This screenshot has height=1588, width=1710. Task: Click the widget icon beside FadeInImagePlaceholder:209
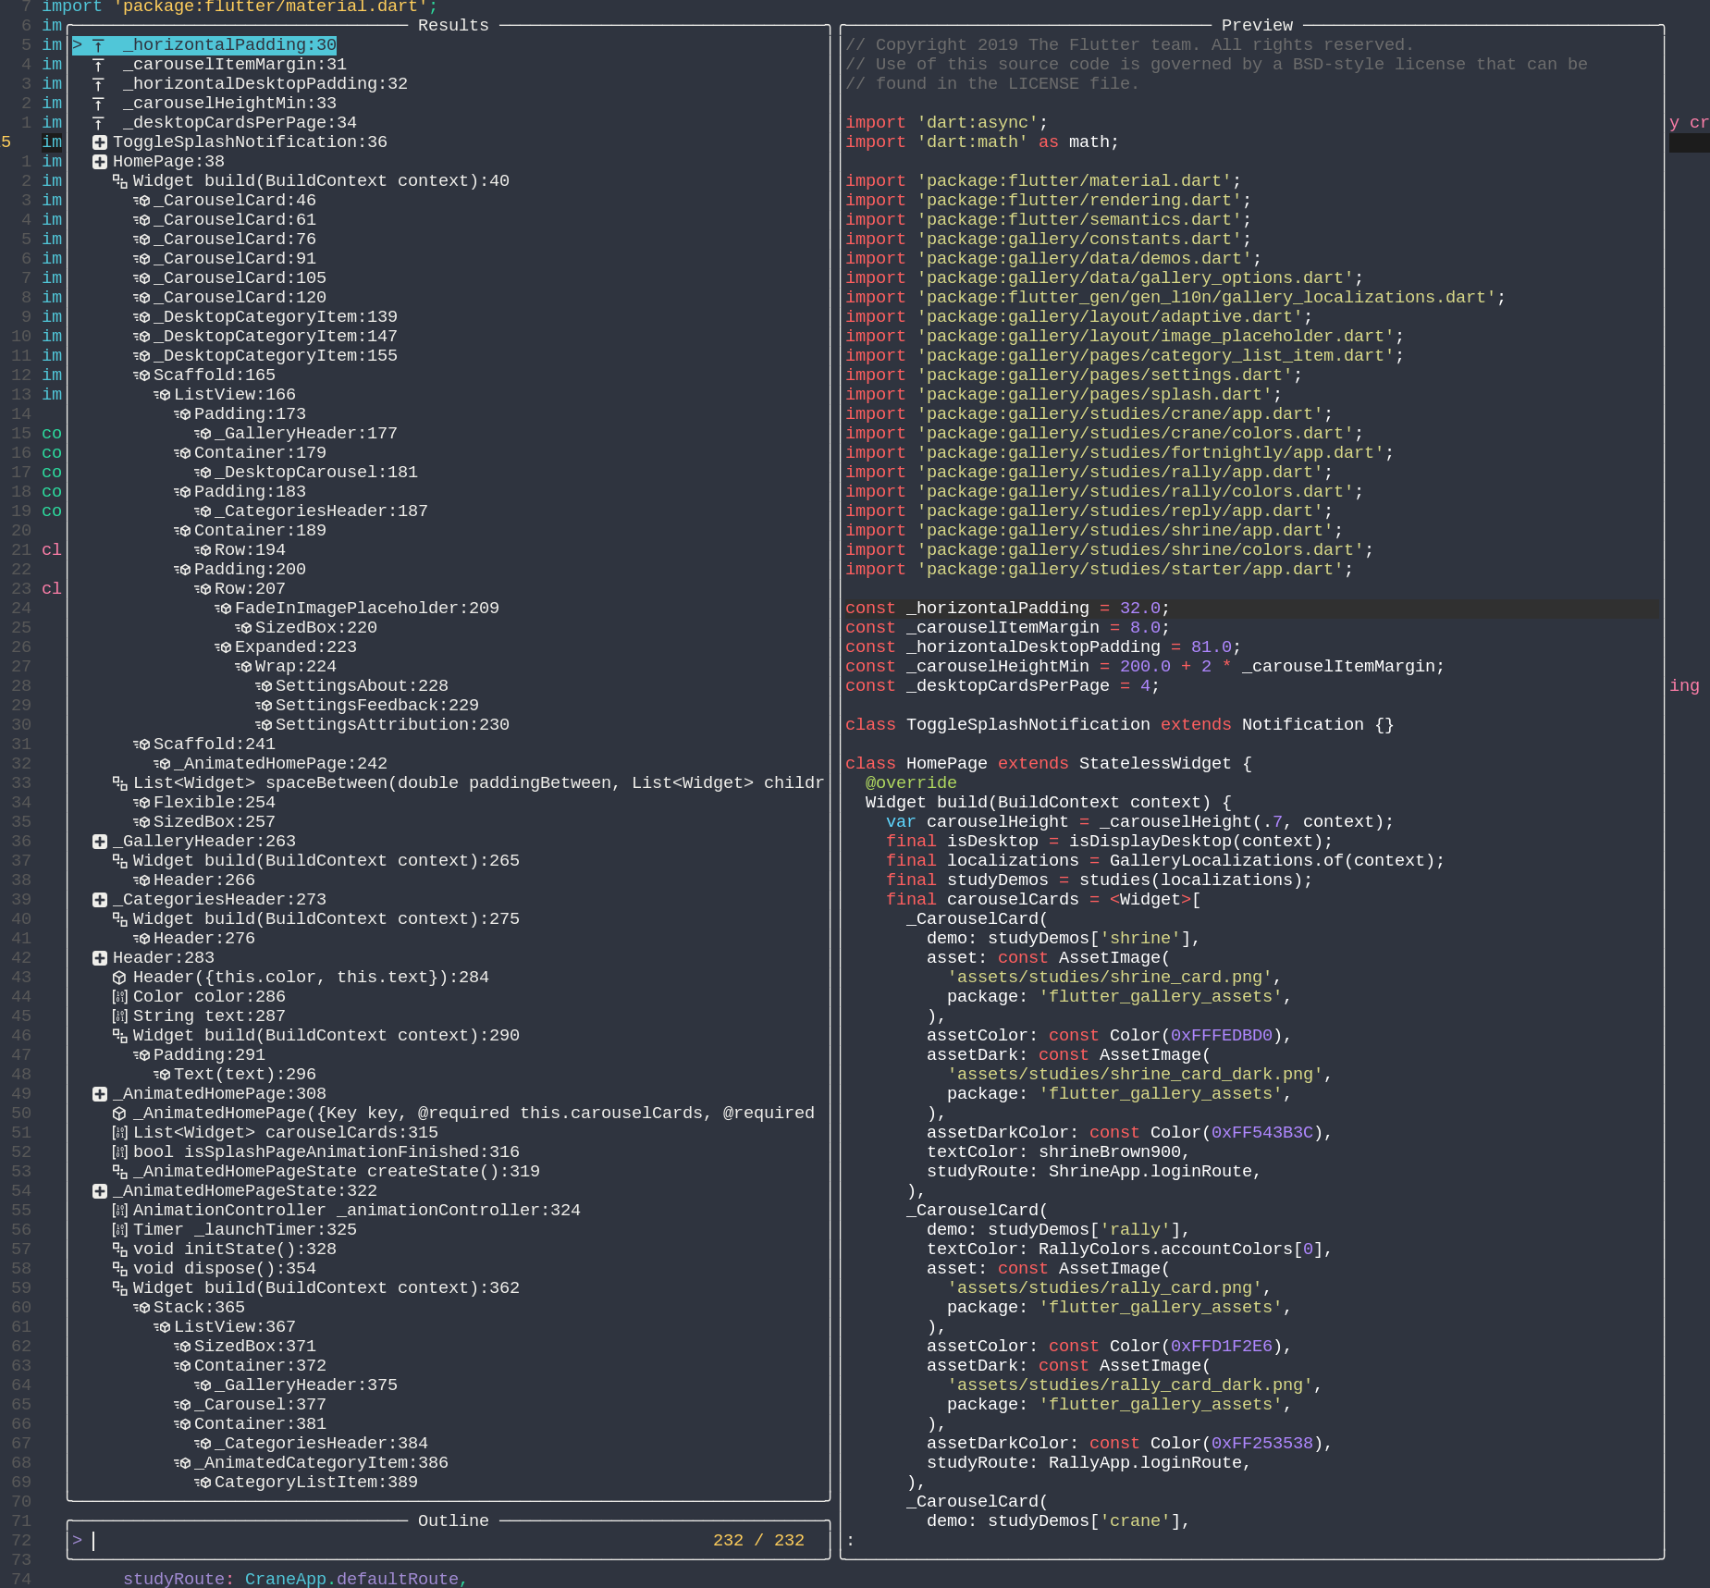click(223, 609)
